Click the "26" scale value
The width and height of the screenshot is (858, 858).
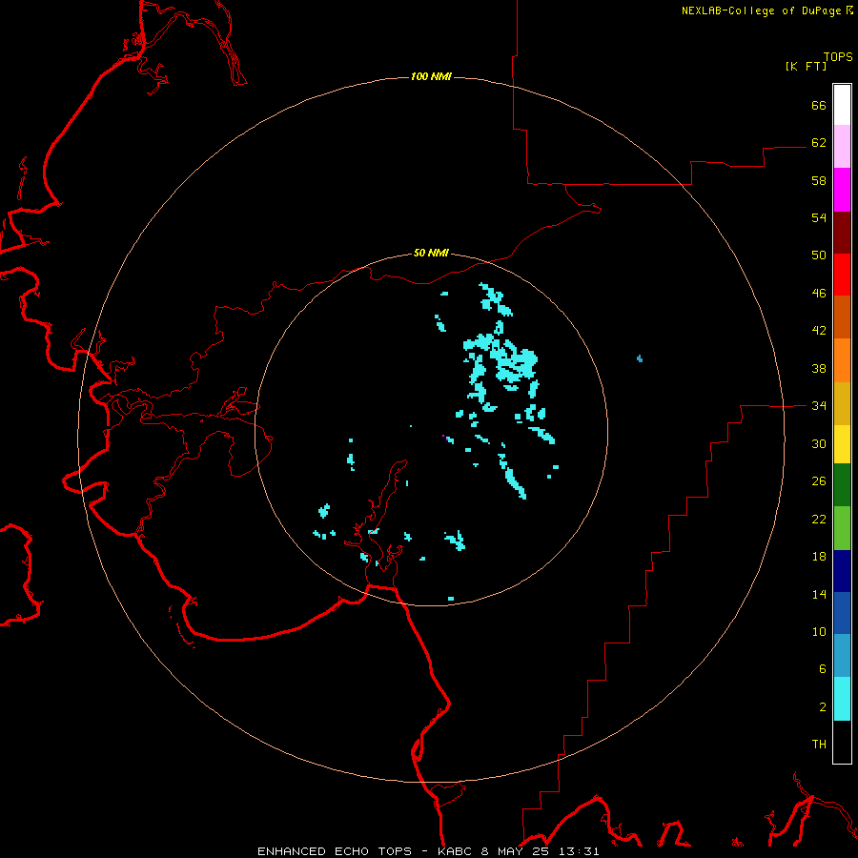click(819, 481)
